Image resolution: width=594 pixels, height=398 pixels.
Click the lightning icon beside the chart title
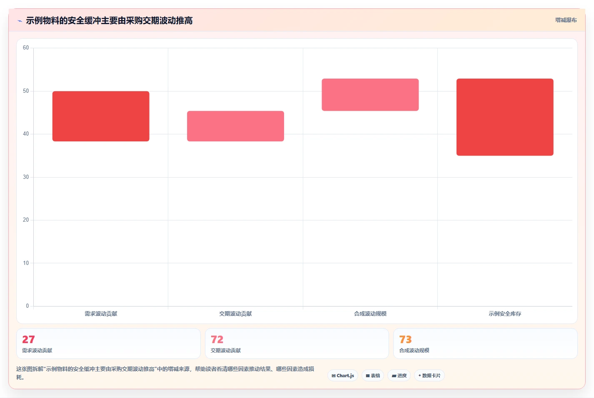pos(20,21)
